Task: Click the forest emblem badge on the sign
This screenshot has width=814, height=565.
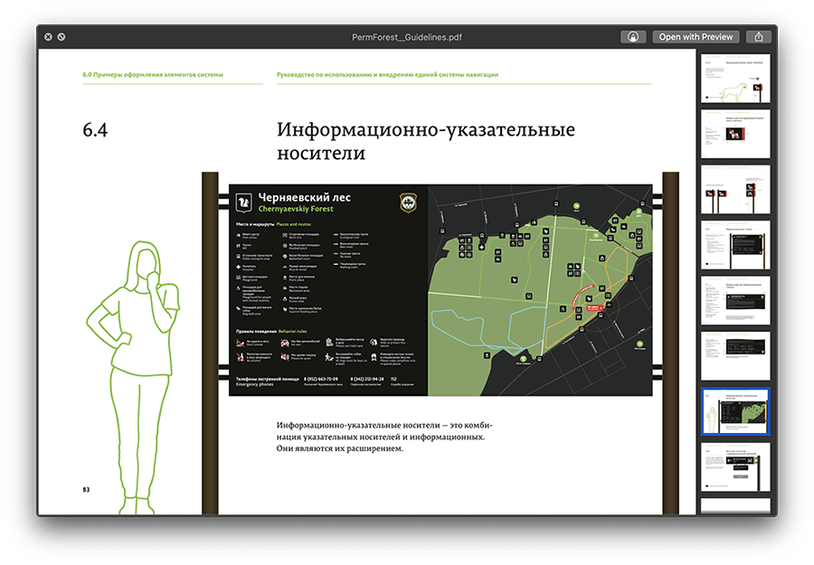Action: [408, 202]
